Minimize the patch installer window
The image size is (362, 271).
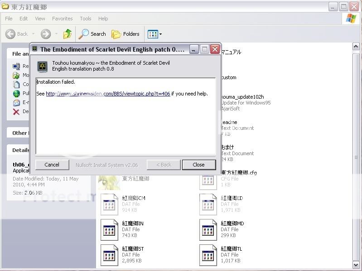pyautogui.click(x=194, y=49)
